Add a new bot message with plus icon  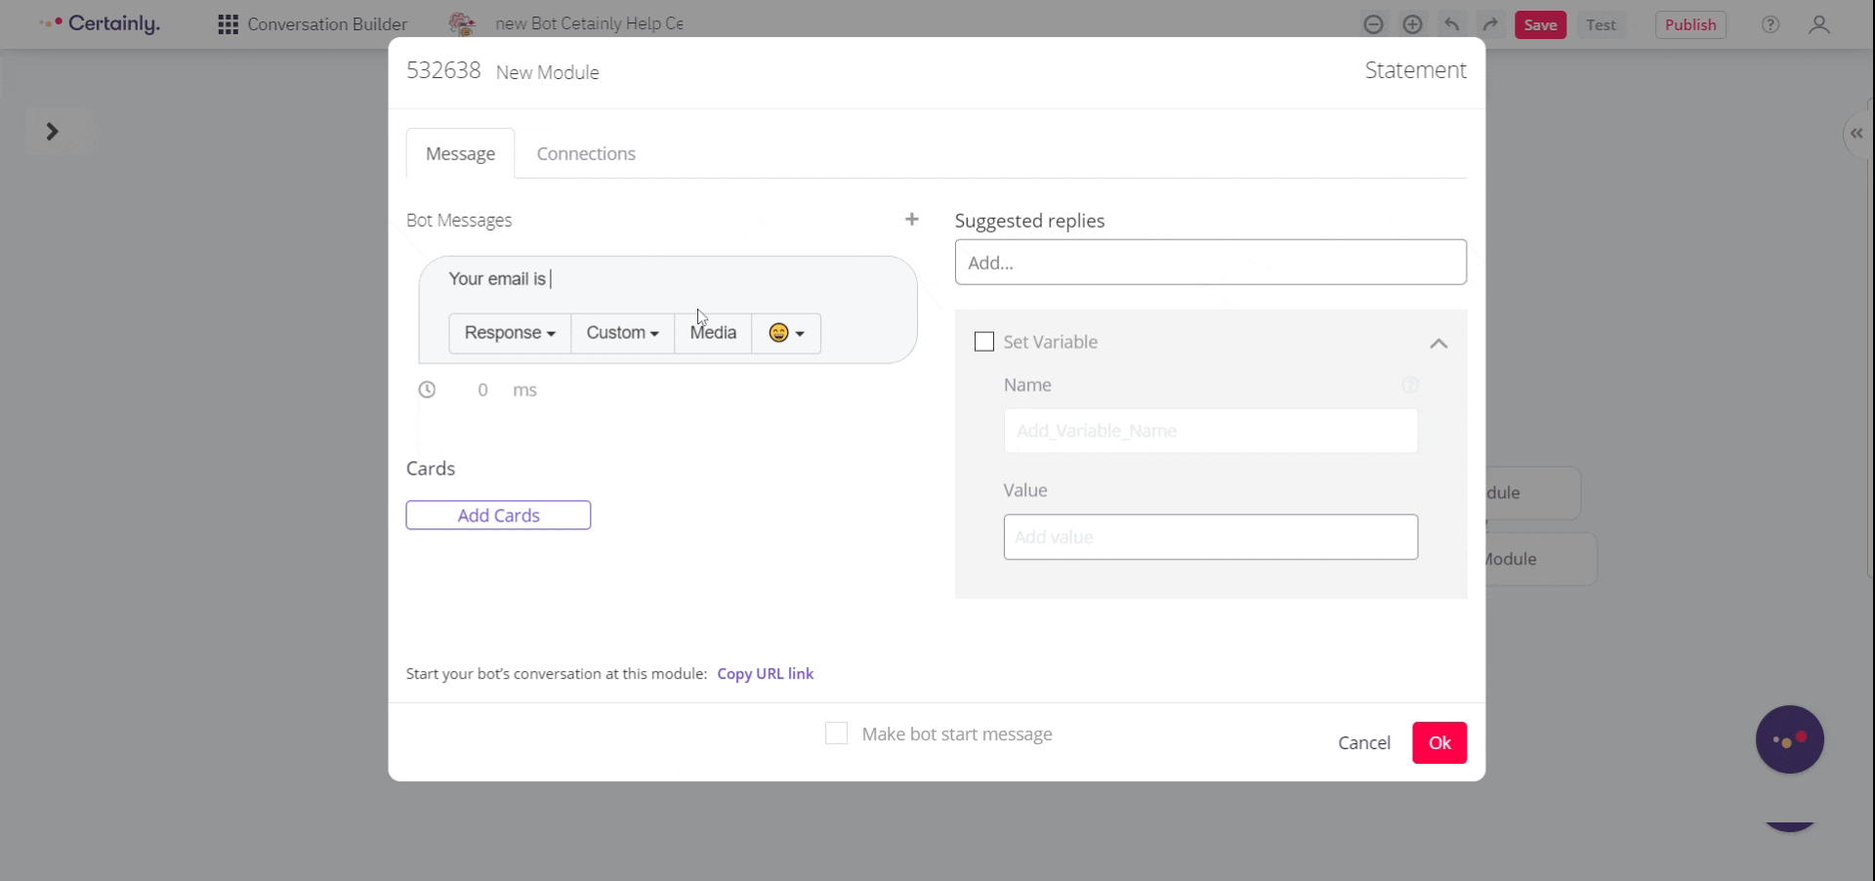point(911,220)
